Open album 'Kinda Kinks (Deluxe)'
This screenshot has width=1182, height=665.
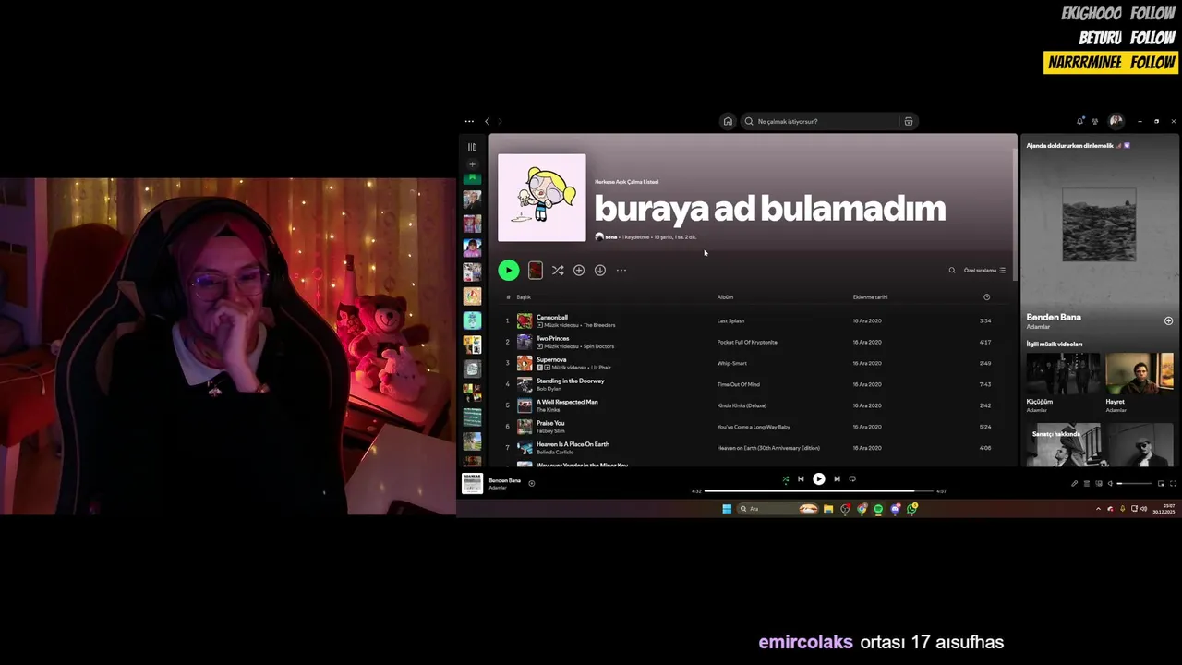(x=742, y=406)
